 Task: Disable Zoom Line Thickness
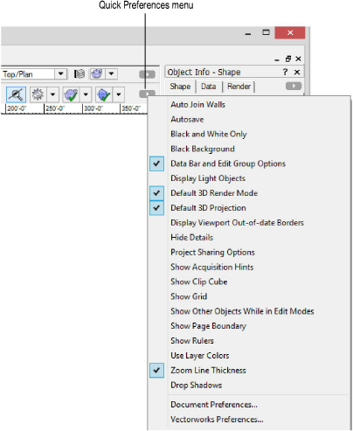(249, 371)
